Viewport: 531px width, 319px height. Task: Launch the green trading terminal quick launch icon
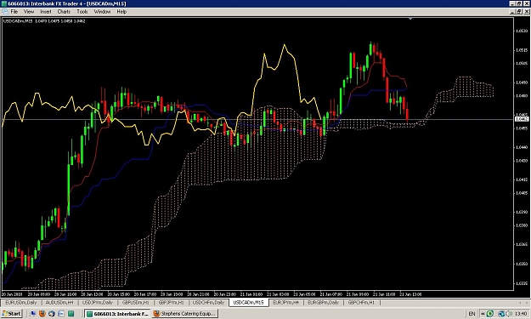point(71,314)
